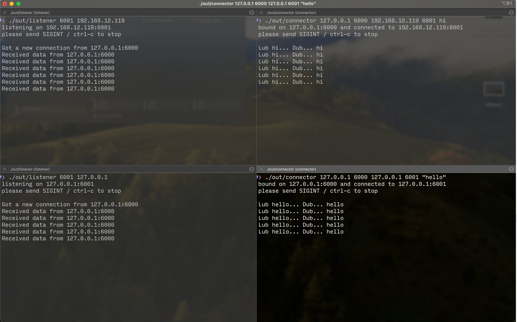Click the last "Received data" line in the 192.168.12.119 listener pane

(58, 89)
